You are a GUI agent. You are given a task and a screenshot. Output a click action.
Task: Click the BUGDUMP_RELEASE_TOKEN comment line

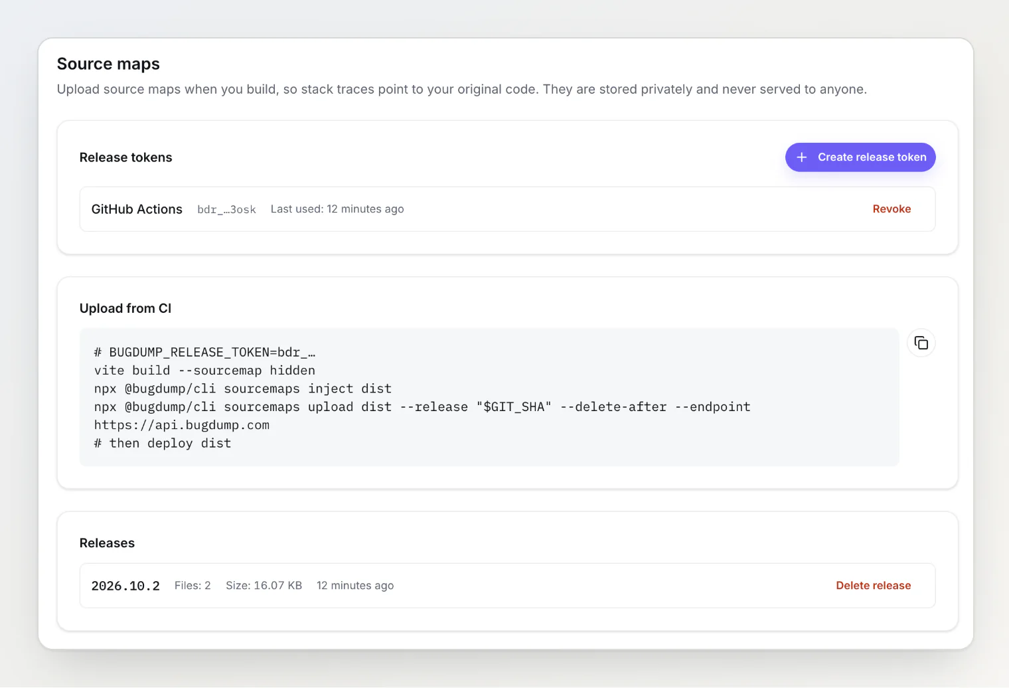[x=204, y=353]
